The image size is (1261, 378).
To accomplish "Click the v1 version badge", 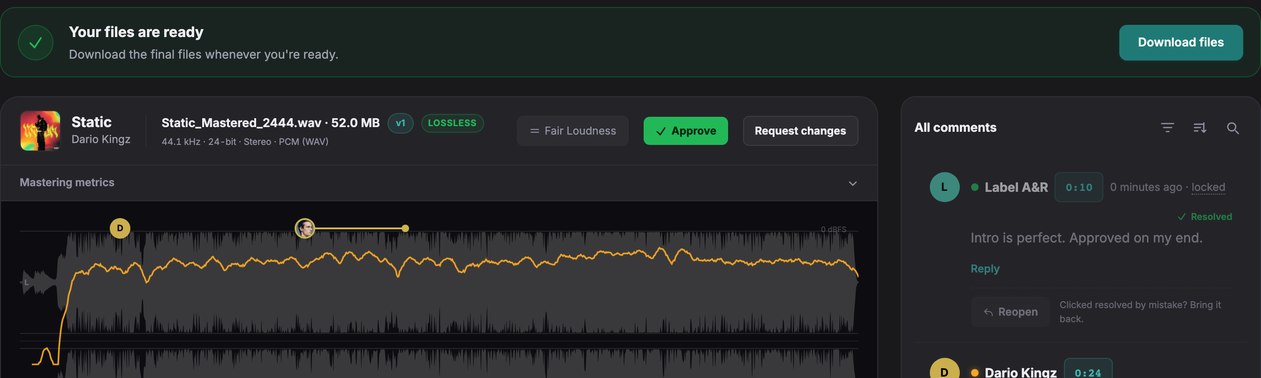I will coord(400,123).
